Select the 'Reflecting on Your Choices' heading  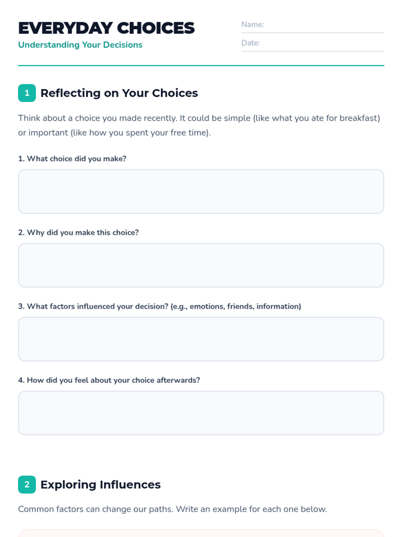pos(119,93)
